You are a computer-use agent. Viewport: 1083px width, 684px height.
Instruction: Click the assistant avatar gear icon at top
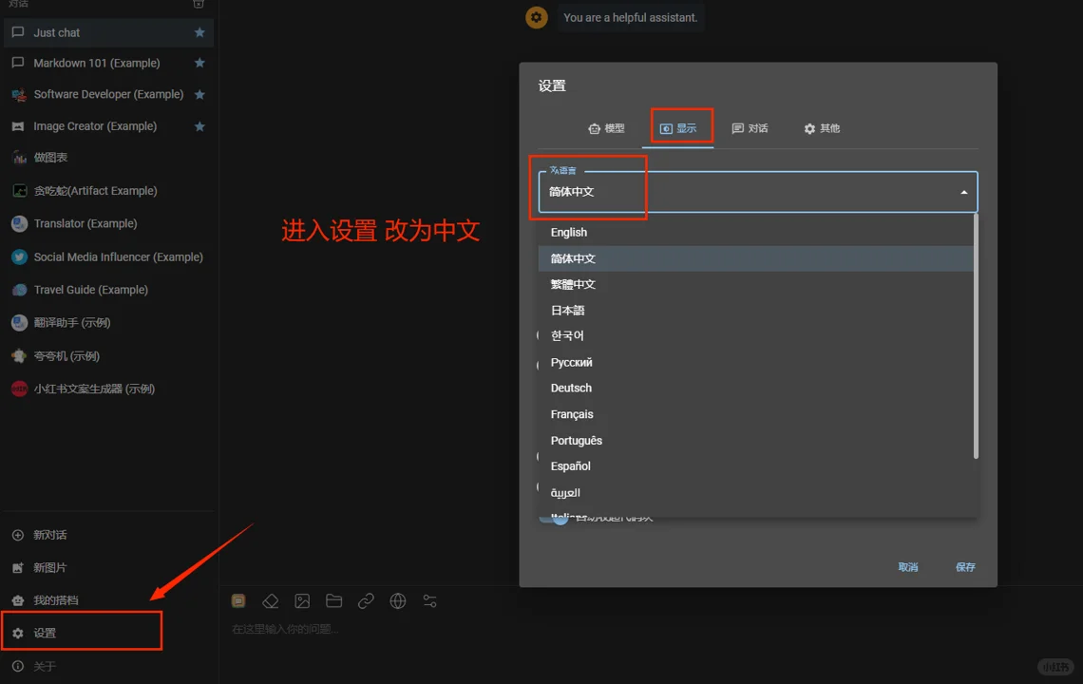(536, 17)
